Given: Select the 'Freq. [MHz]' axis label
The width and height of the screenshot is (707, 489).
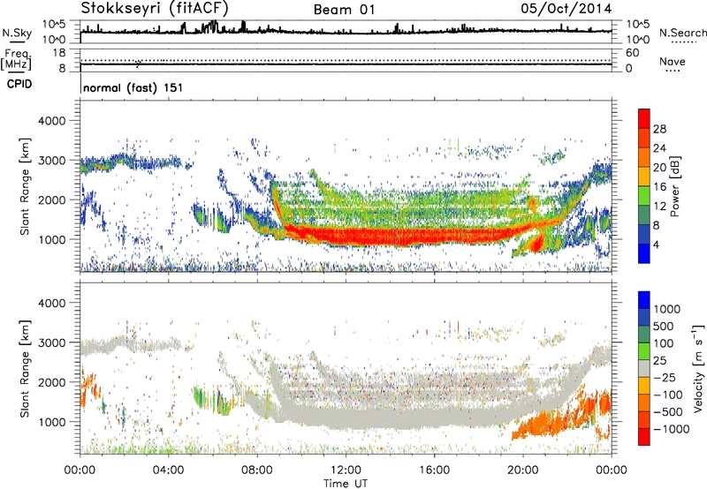Looking at the screenshot, I should coord(16,59).
